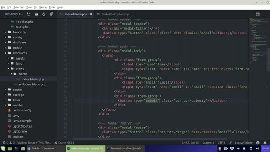Open the View menu
Viewport: 270px width, 152px height.
point(29,7)
